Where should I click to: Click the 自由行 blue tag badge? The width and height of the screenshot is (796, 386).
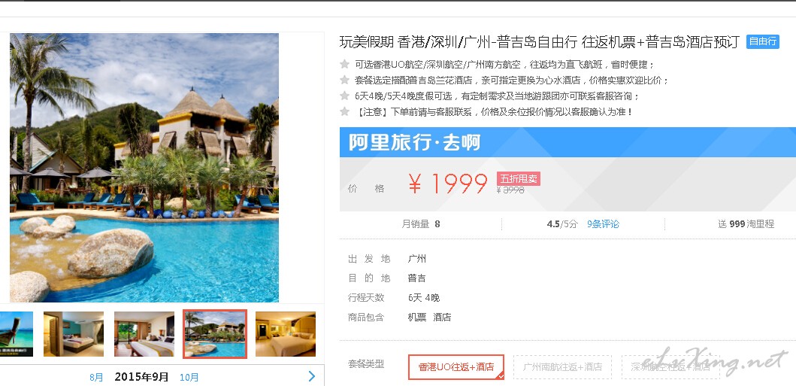point(762,41)
